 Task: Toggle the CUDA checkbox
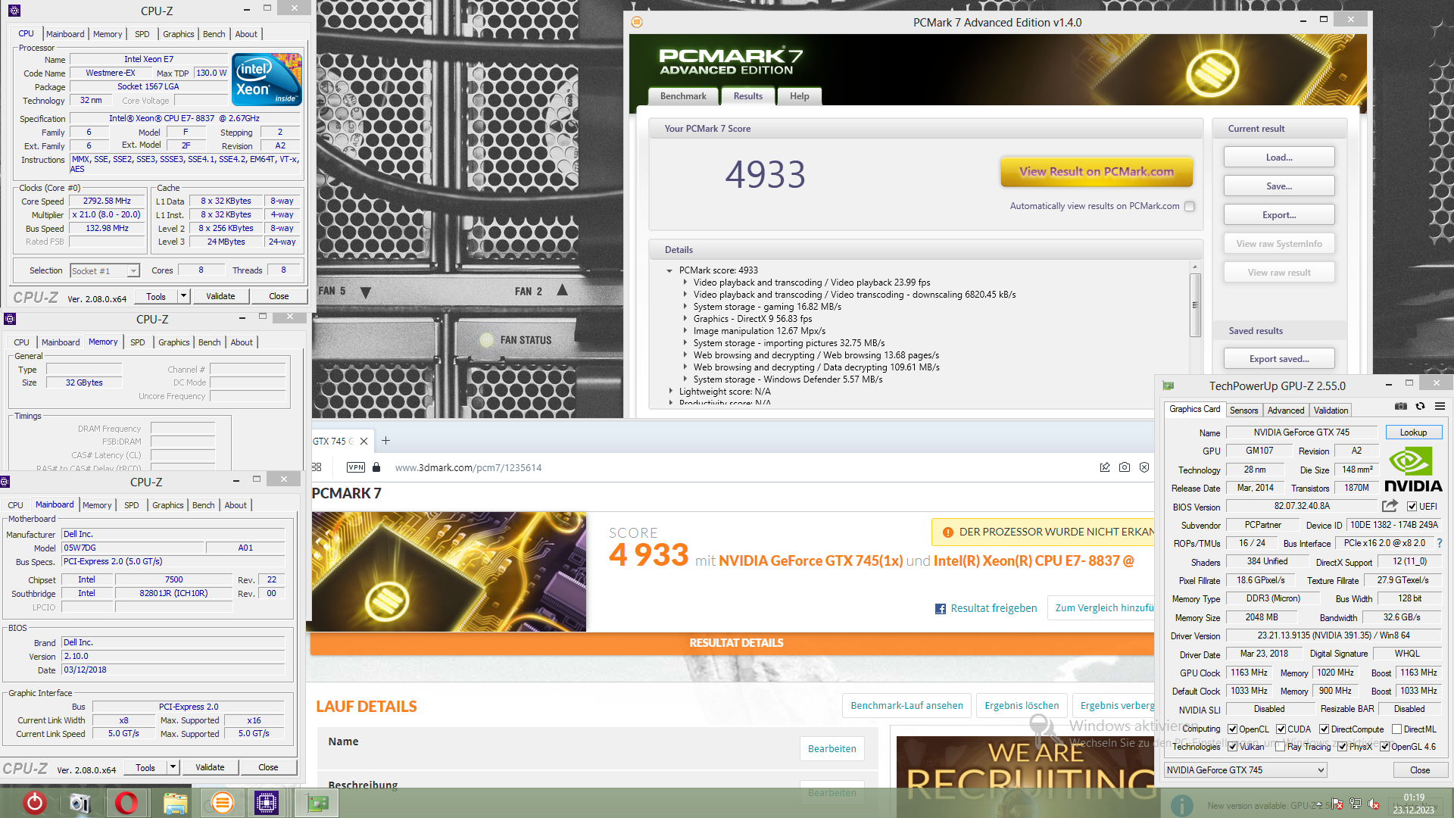pyautogui.click(x=1281, y=729)
